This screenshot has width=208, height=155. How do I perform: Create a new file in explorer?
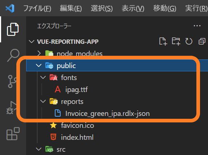163,42
